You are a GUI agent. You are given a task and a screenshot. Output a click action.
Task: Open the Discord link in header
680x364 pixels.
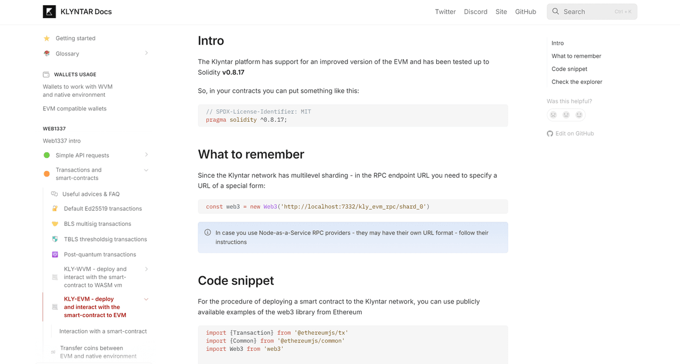[x=475, y=12]
